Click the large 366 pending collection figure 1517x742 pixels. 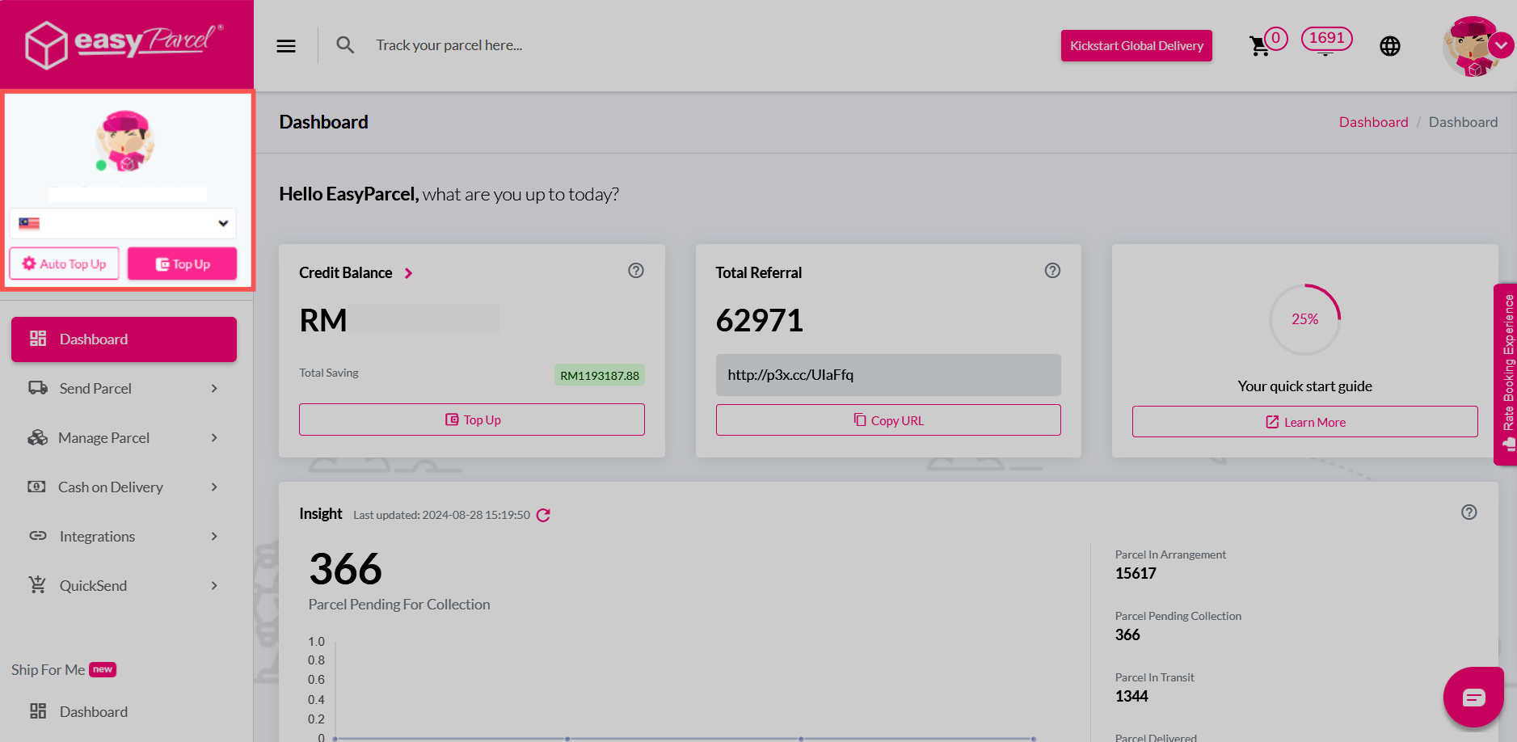tap(345, 569)
